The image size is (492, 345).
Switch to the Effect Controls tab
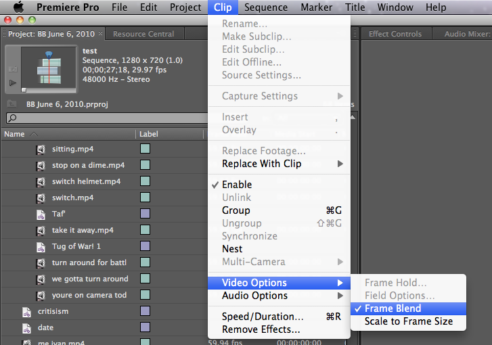pyautogui.click(x=395, y=34)
